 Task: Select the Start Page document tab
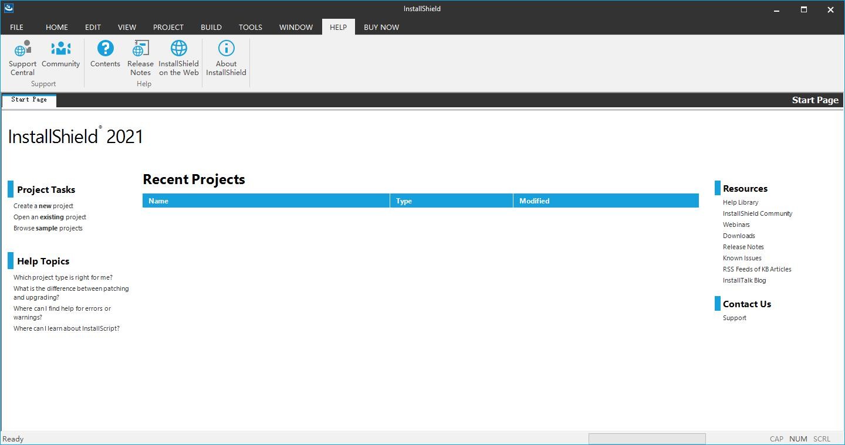click(29, 100)
